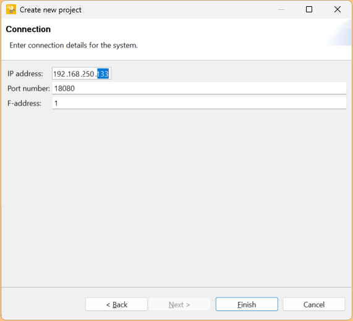Click the Port number label
Image resolution: width=353 pixels, height=321 pixels.
(x=28, y=88)
